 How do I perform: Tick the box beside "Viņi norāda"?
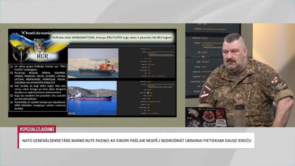pyautogui.click(x=13, y=85)
